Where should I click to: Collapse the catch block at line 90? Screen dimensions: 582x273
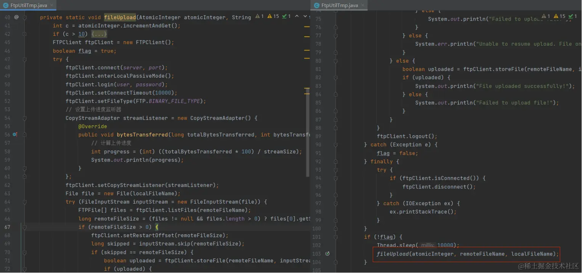click(x=336, y=145)
